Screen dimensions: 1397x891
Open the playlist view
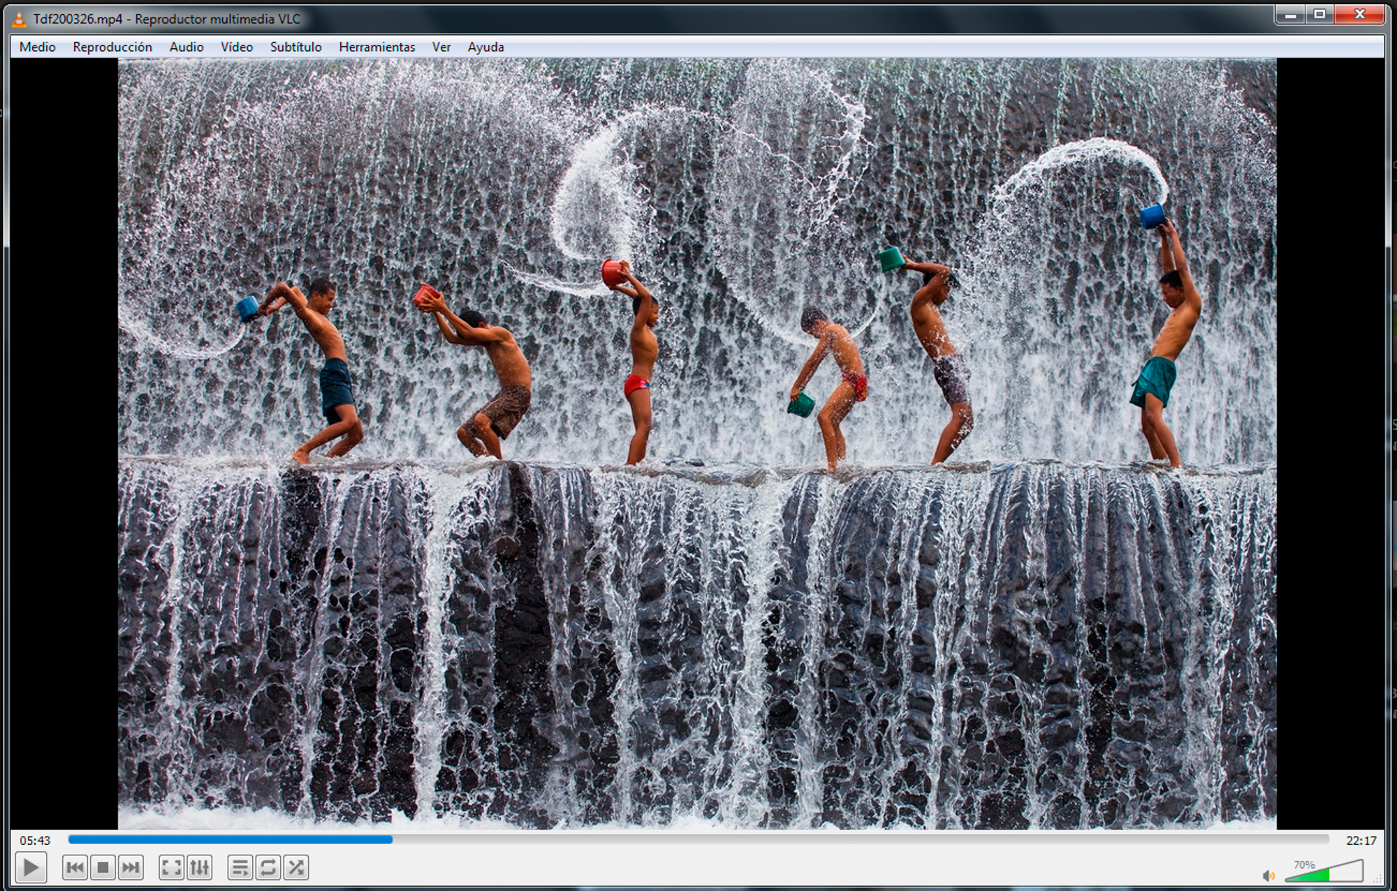(x=240, y=868)
